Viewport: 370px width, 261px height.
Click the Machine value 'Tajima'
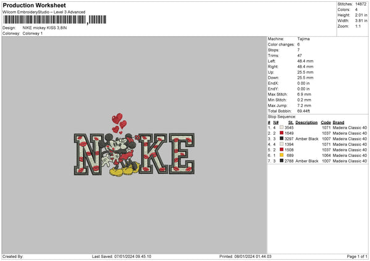pos(303,39)
